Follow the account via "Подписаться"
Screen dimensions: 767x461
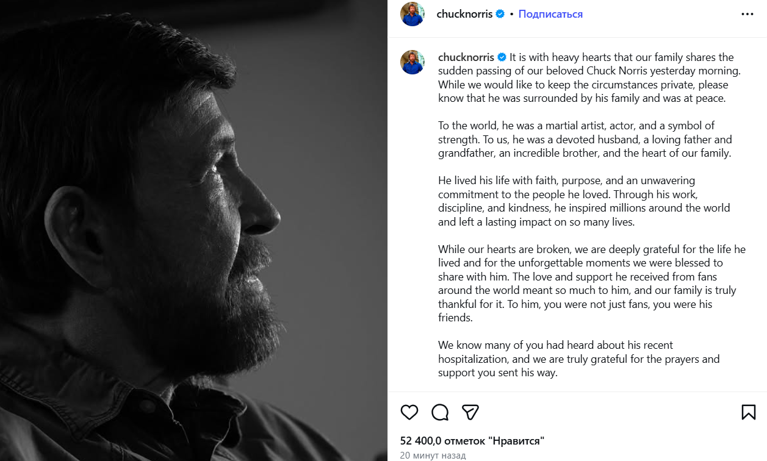[x=550, y=14]
